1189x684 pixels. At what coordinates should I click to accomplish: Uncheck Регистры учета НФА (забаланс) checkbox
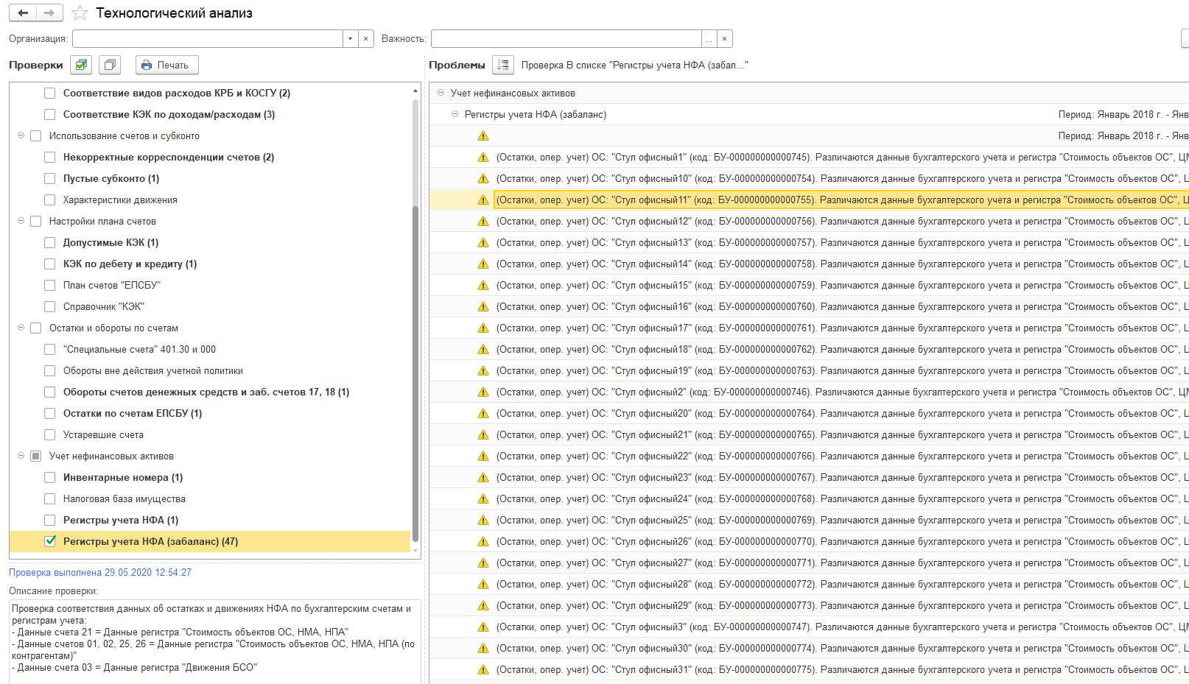(50, 541)
